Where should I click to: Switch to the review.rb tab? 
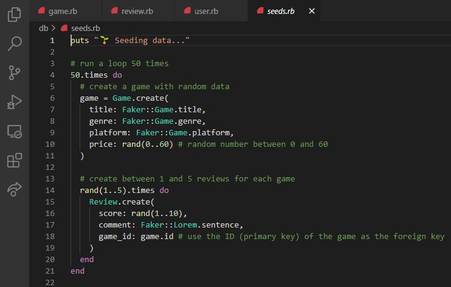[x=138, y=11]
